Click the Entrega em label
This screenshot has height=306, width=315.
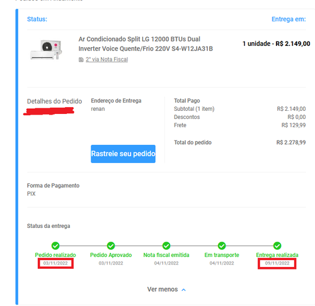[x=289, y=19]
